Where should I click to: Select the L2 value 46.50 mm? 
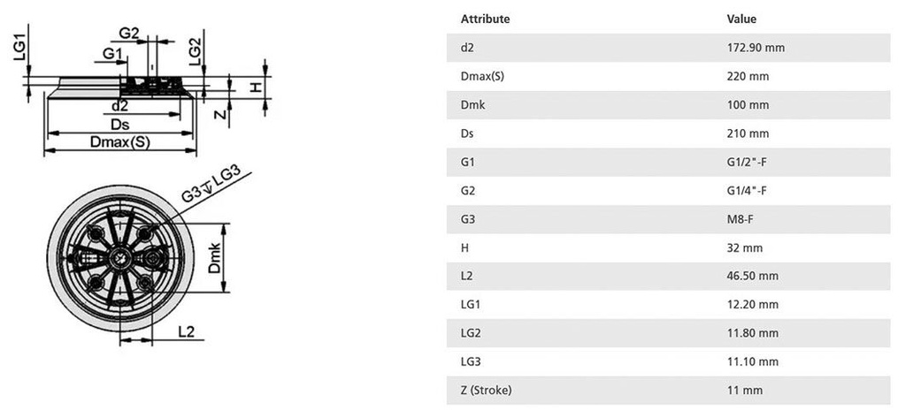coord(752,276)
